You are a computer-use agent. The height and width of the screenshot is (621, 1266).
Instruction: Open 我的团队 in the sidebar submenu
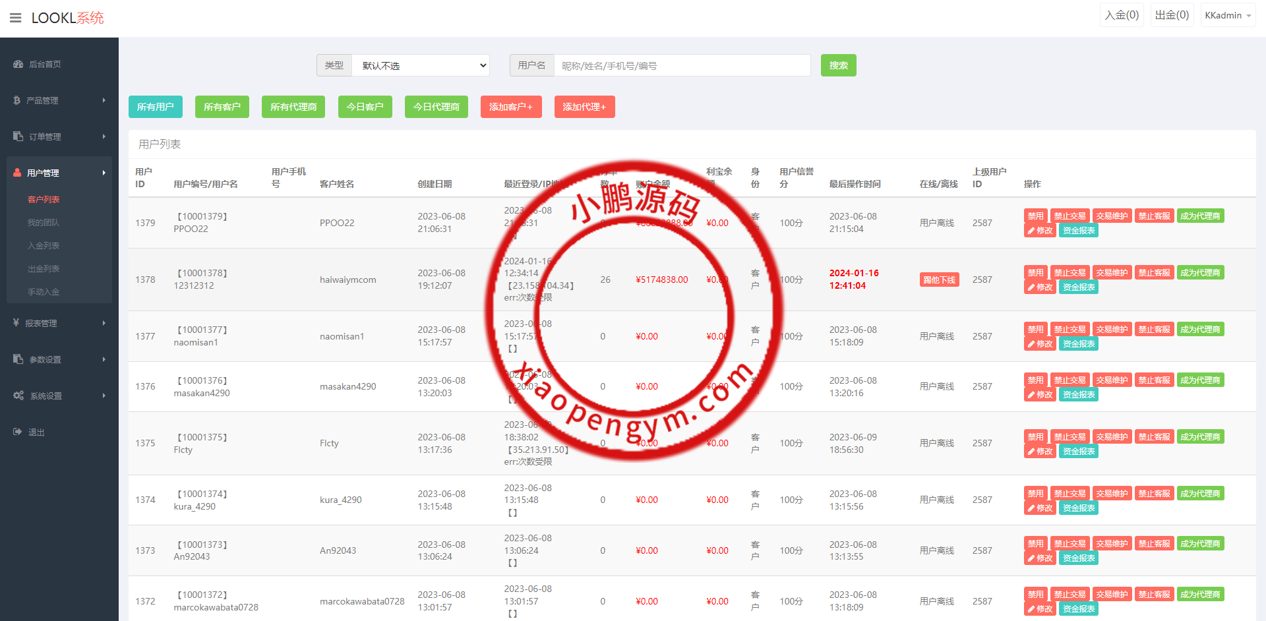(x=44, y=223)
